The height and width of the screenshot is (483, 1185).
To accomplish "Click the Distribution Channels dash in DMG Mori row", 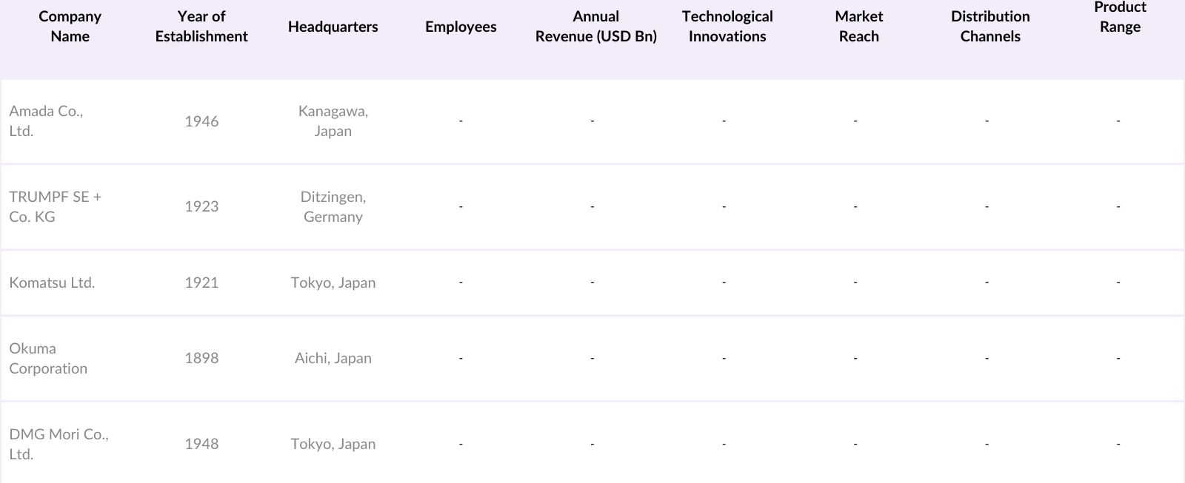I will (987, 444).
